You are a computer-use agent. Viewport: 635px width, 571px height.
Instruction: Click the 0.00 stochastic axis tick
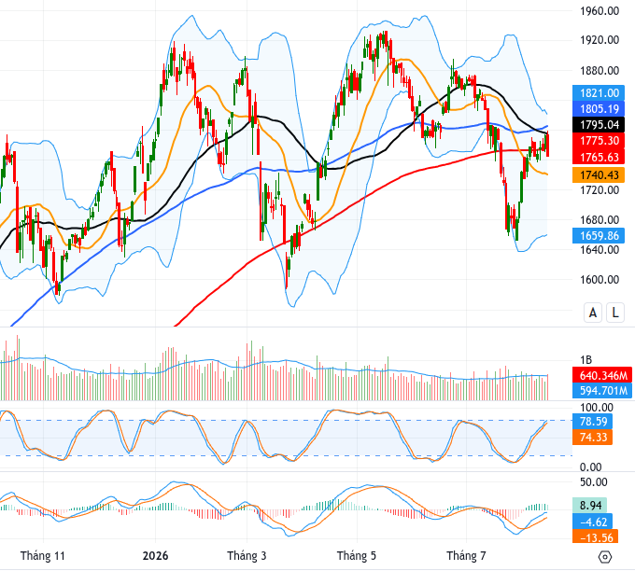tap(590, 467)
